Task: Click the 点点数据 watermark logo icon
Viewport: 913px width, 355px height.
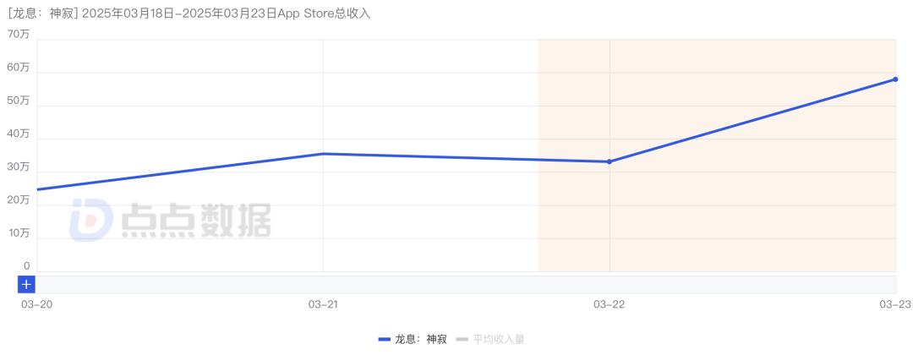Action: (91, 221)
